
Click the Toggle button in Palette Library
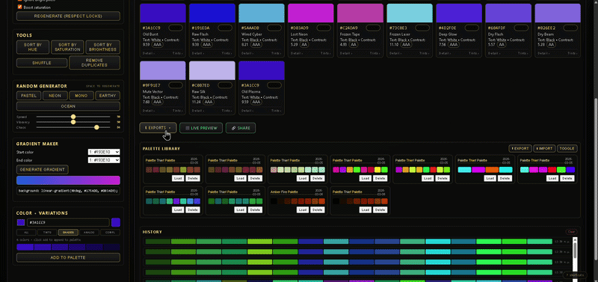pyautogui.click(x=567, y=148)
